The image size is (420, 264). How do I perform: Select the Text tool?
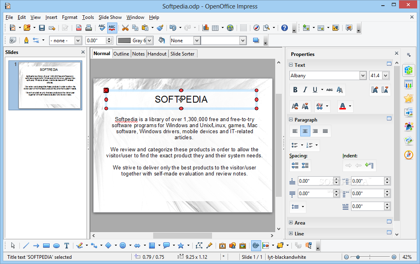click(x=67, y=245)
